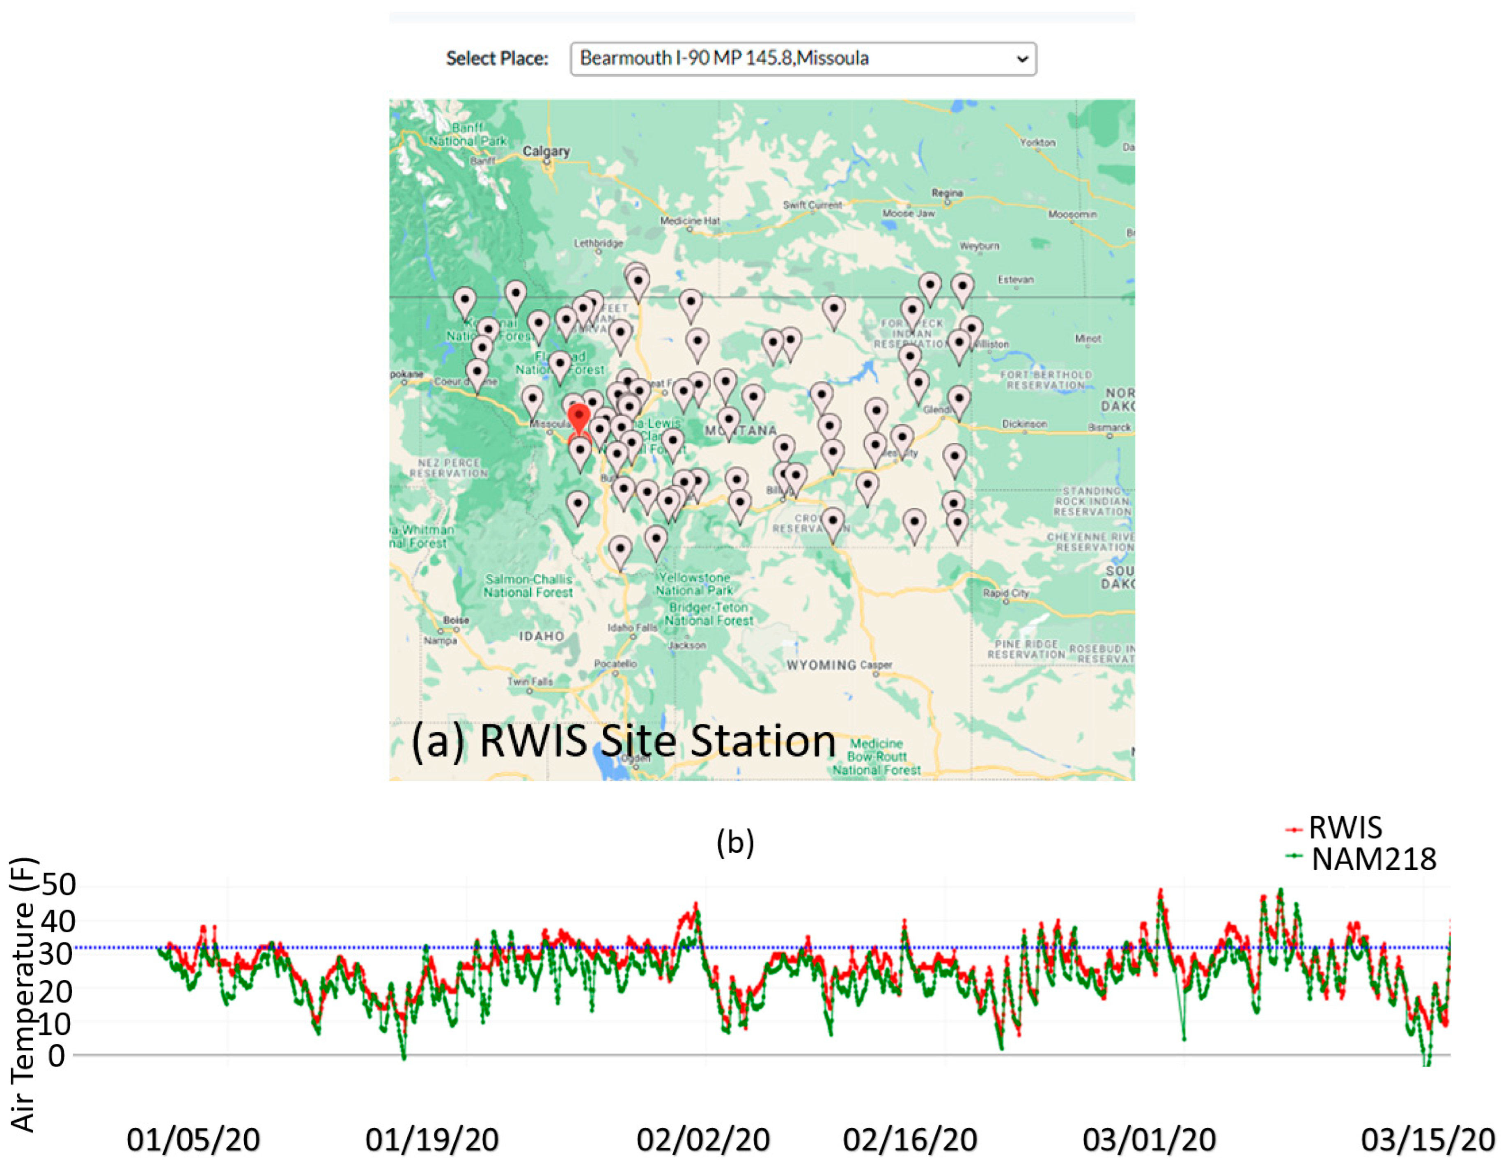Click the Yellowstone National Park label
Image resolution: width=1501 pixels, height=1166 pixels.
coord(694,584)
